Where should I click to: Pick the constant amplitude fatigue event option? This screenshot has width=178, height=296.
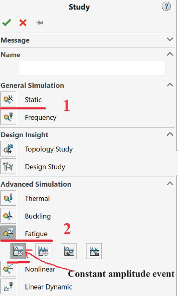pyautogui.click(x=19, y=251)
